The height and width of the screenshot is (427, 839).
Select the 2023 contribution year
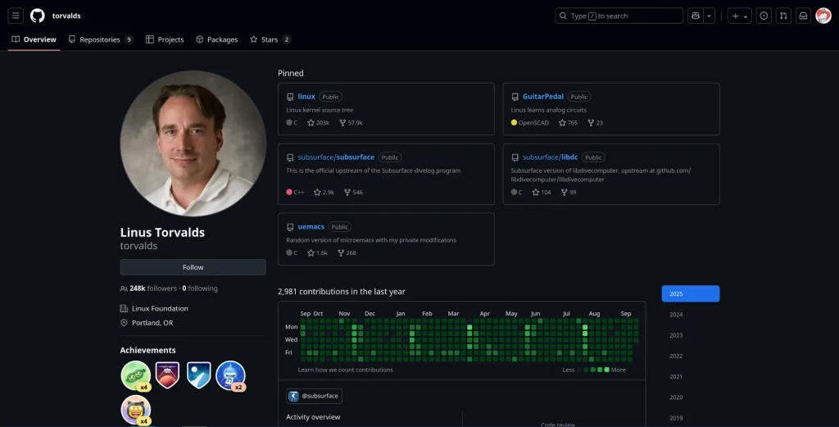point(690,335)
